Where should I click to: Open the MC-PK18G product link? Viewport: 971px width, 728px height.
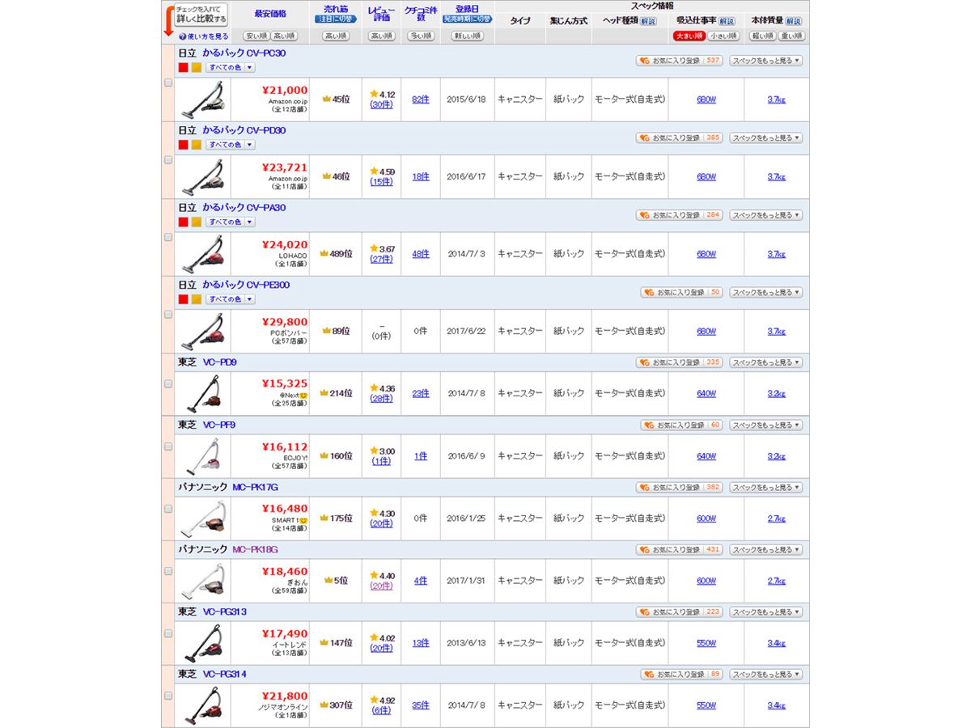(x=255, y=550)
